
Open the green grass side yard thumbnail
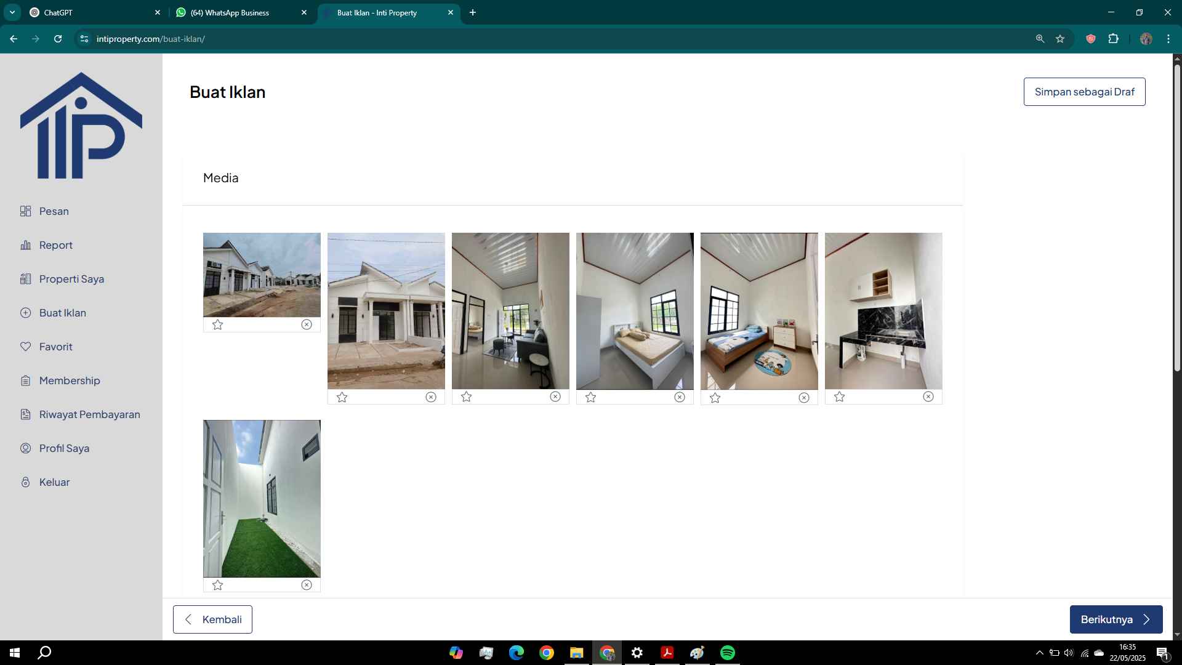[262, 499]
